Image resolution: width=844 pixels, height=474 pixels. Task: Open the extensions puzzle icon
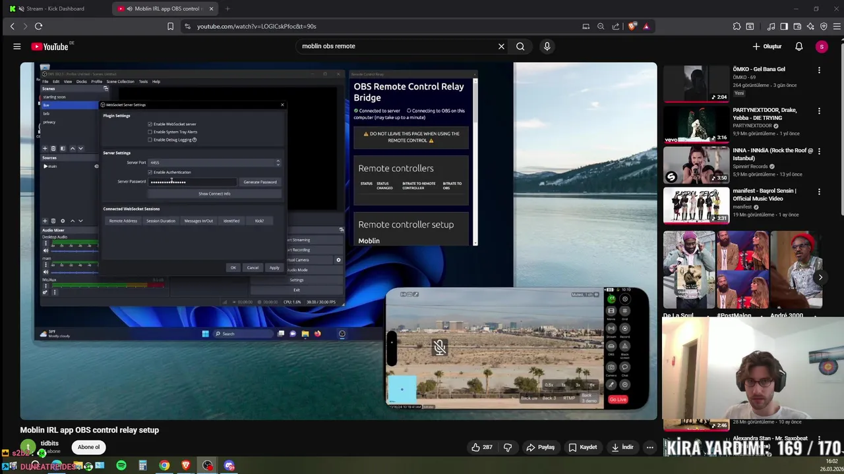point(737,26)
